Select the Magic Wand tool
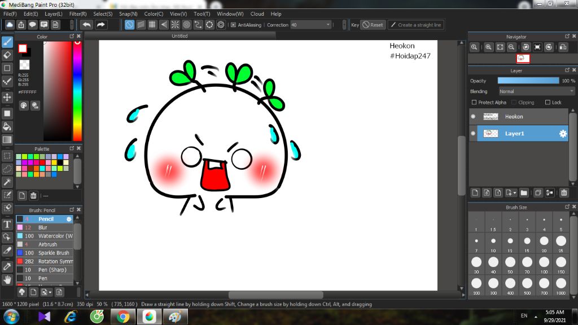 pos(7,182)
